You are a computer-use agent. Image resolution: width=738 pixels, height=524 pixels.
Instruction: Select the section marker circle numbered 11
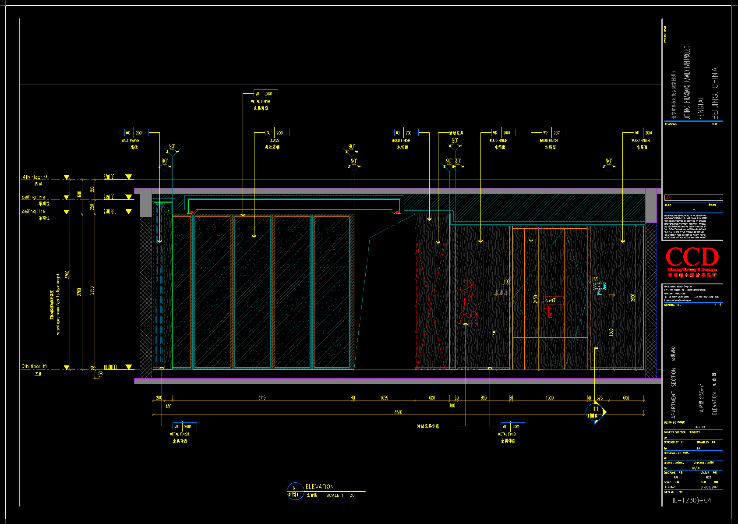click(x=595, y=412)
